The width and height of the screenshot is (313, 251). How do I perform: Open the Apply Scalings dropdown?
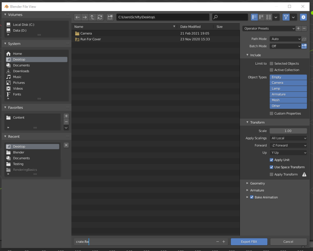coord(288,138)
